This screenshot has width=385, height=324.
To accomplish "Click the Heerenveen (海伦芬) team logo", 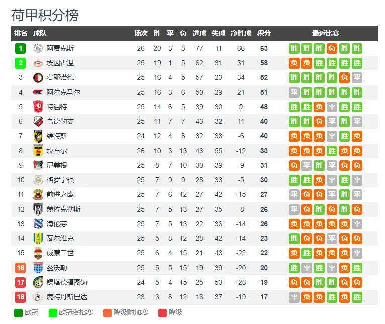I will [x=38, y=224].
